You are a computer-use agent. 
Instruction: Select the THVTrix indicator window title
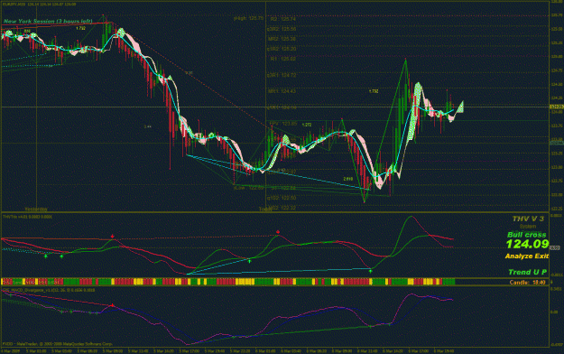tap(27, 217)
